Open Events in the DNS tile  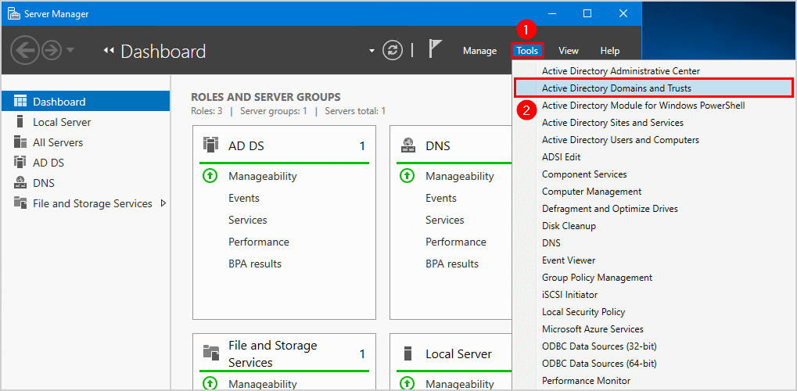(441, 199)
